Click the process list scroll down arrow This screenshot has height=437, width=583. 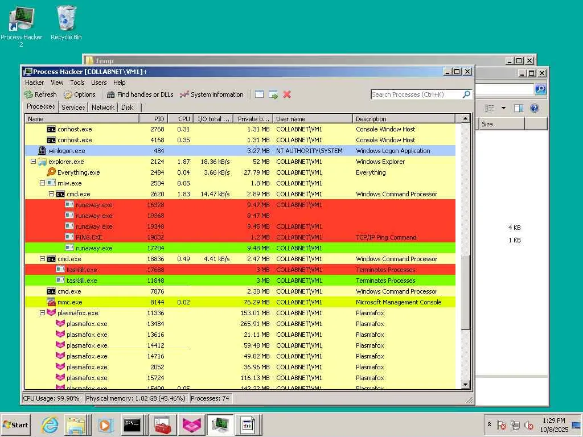(x=465, y=384)
